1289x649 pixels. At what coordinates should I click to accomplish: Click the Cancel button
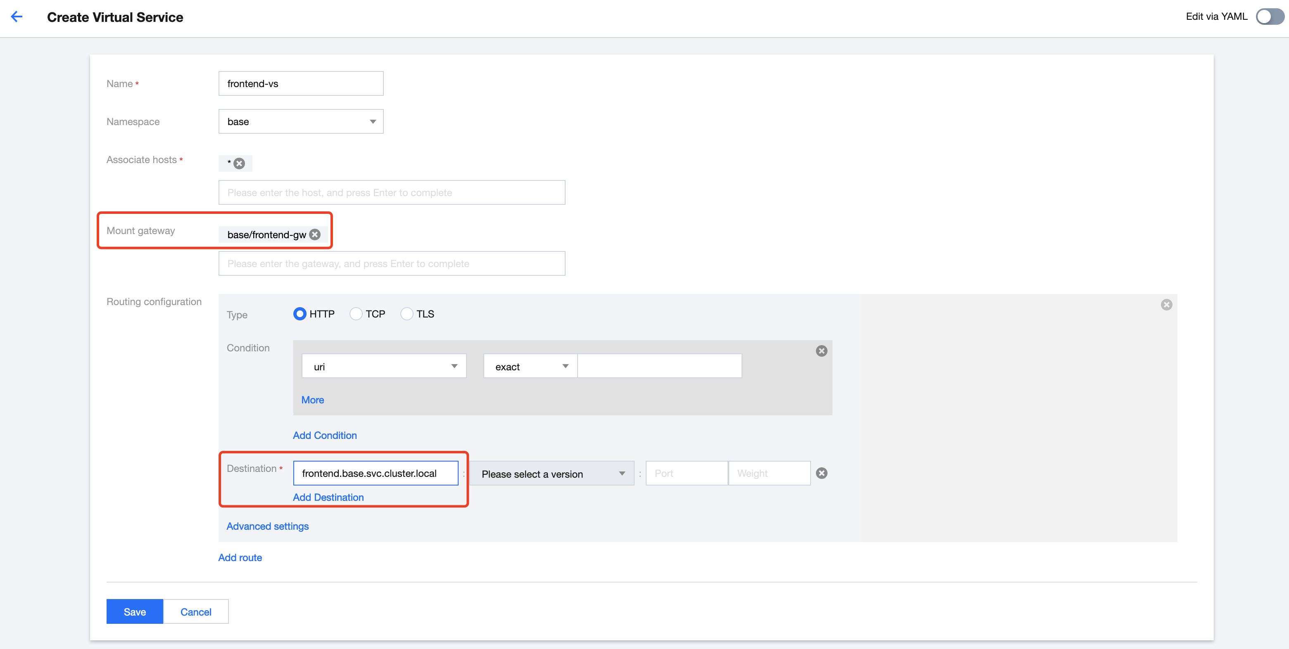point(196,611)
